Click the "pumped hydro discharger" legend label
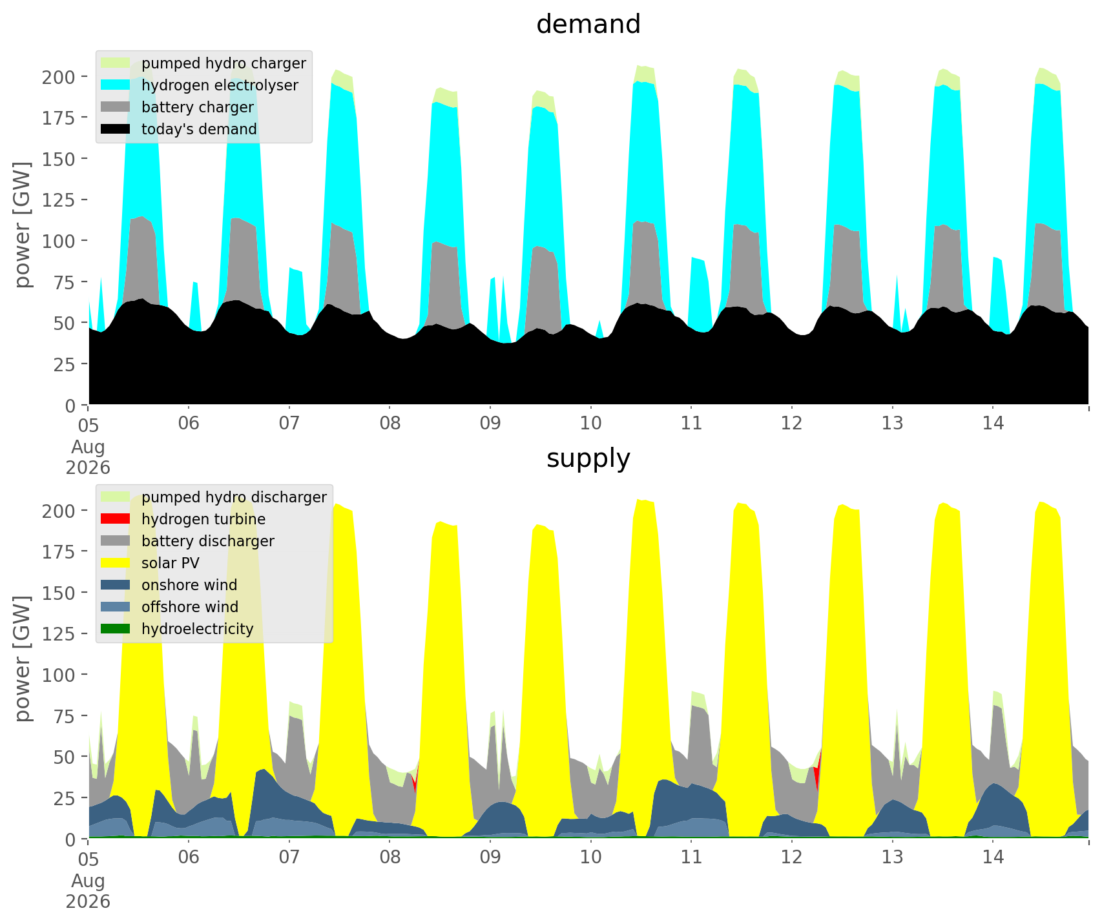The image size is (1102, 924). point(234,497)
